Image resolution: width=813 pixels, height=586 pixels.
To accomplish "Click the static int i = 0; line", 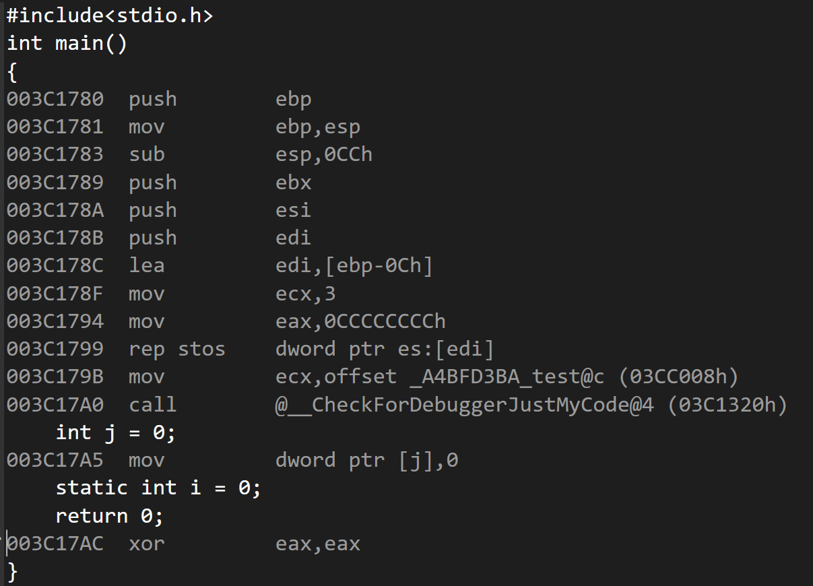I will 158,488.
